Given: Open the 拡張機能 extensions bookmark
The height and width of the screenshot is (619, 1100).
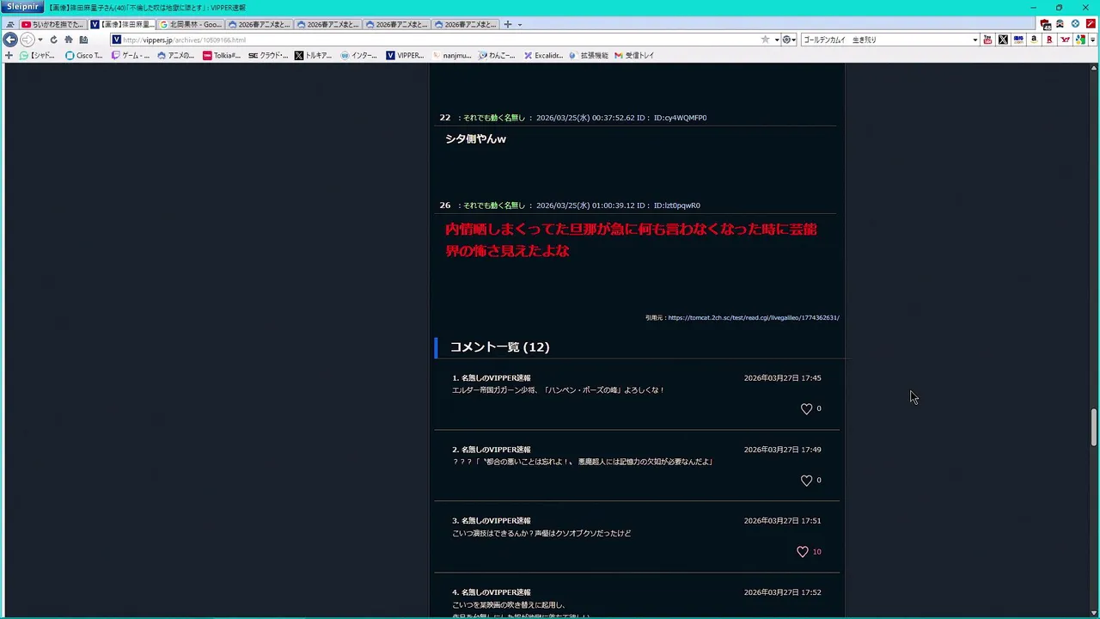Looking at the screenshot, I should point(589,55).
